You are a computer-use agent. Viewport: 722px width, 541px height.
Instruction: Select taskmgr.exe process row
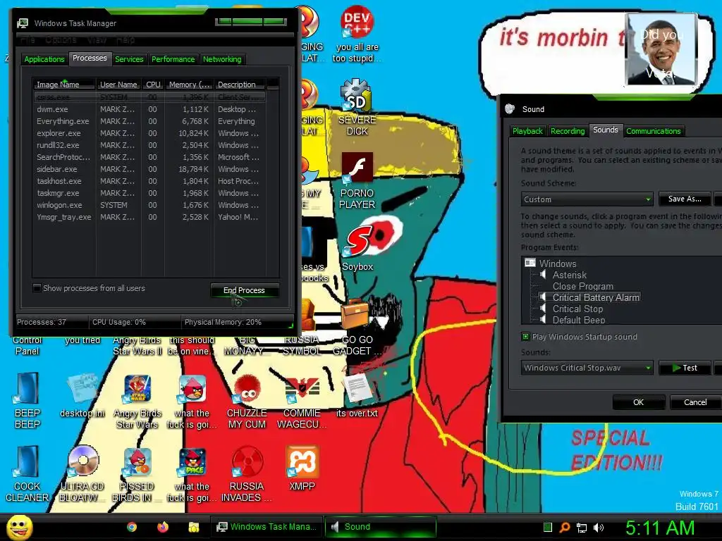pos(149,193)
